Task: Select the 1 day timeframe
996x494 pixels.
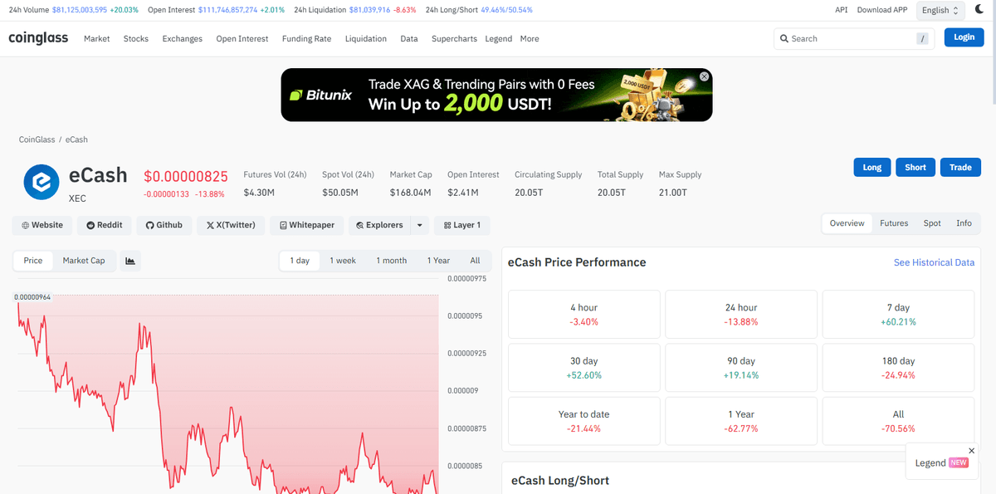Action: point(300,261)
